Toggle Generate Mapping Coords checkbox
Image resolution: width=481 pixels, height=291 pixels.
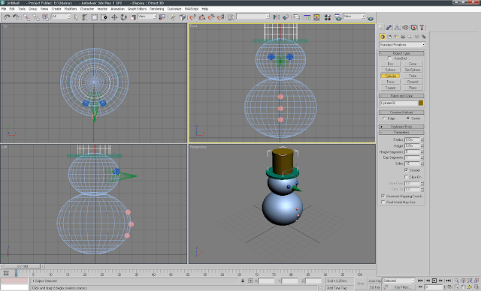pyautogui.click(x=383, y=196)
